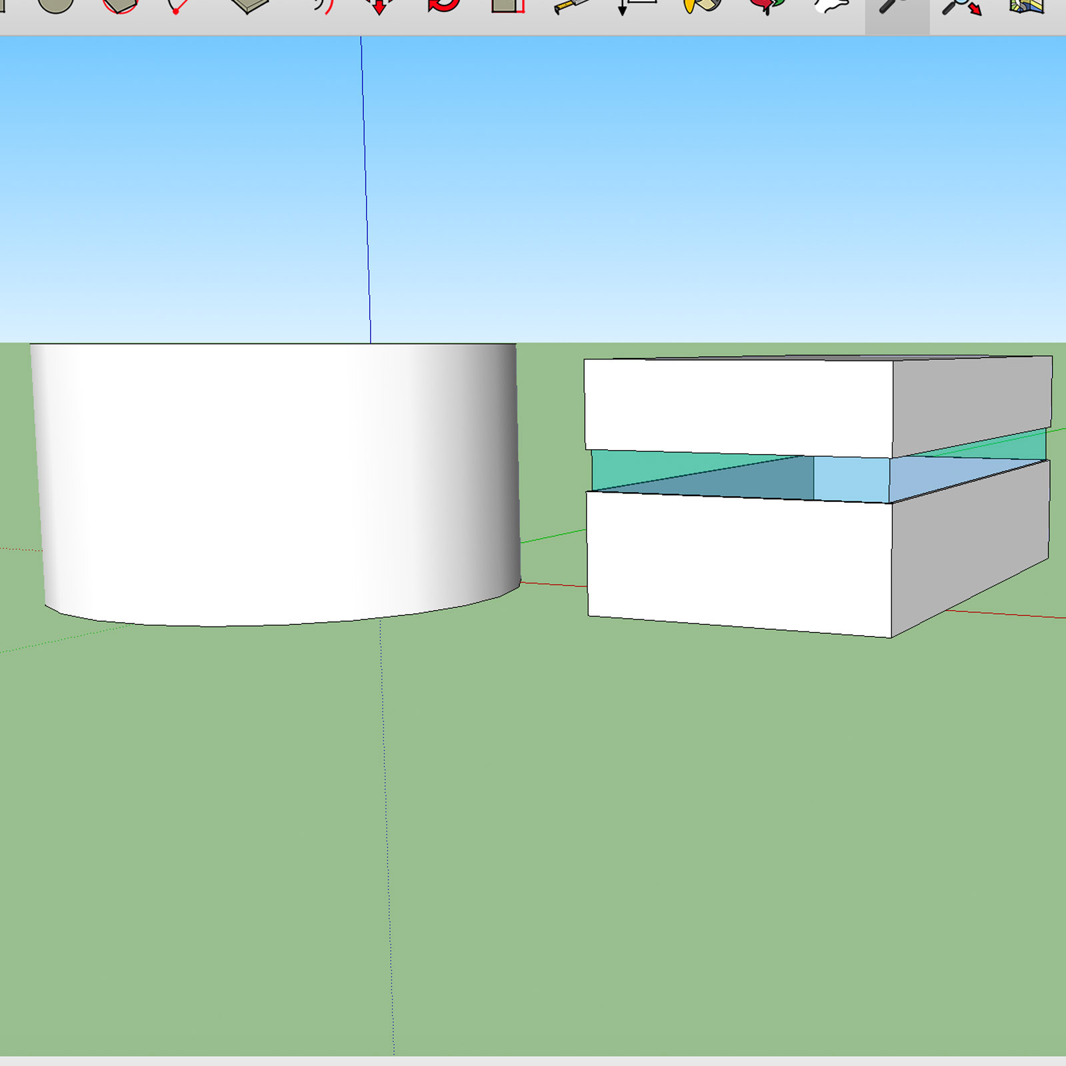Select the Rotate tool
Screen dimensions: 1066x1066
tap(444, 5)
